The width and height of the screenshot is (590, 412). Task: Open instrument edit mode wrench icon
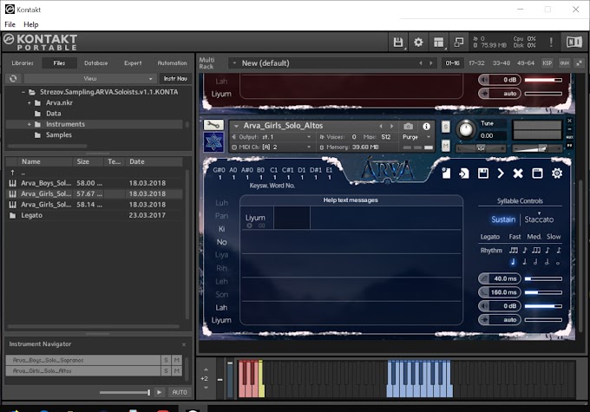point(213,125)
